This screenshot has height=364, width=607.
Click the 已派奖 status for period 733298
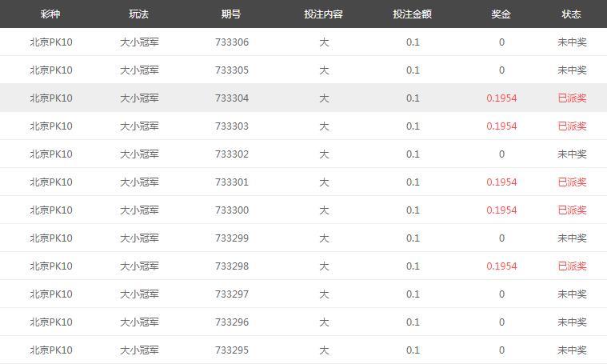(x=572, y=266)
